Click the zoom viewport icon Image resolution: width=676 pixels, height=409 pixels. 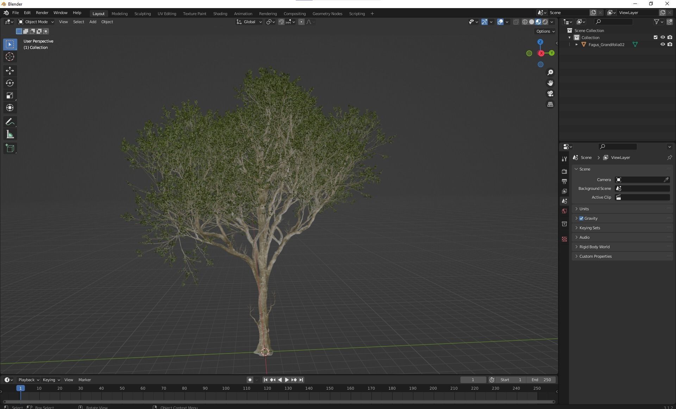(550, 72)
